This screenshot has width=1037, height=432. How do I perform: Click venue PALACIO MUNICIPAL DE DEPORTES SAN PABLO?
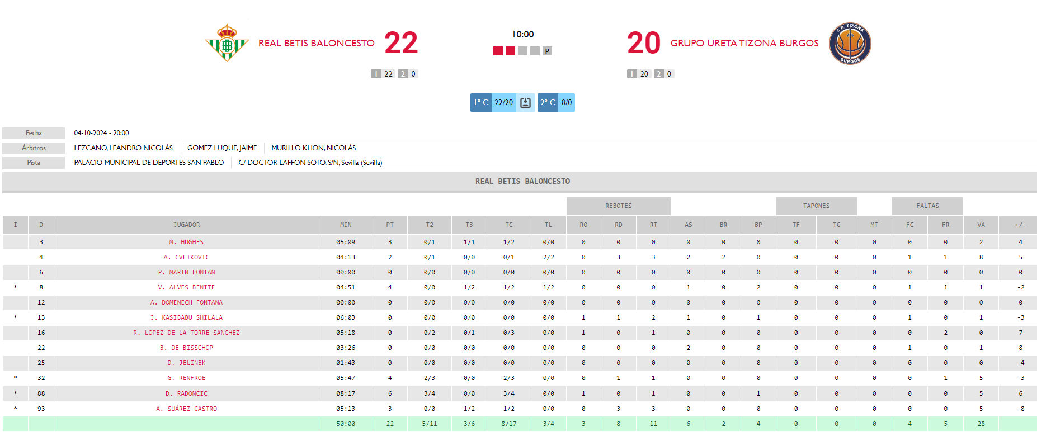tap(149, 163)
